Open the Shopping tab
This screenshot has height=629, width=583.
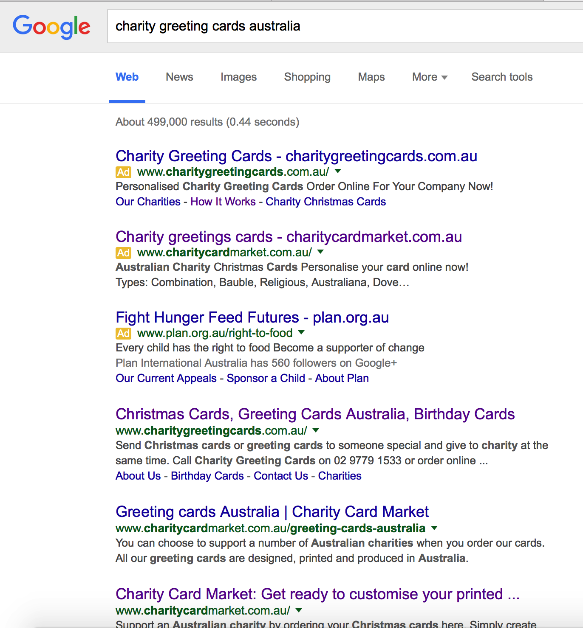coord(307,77)
